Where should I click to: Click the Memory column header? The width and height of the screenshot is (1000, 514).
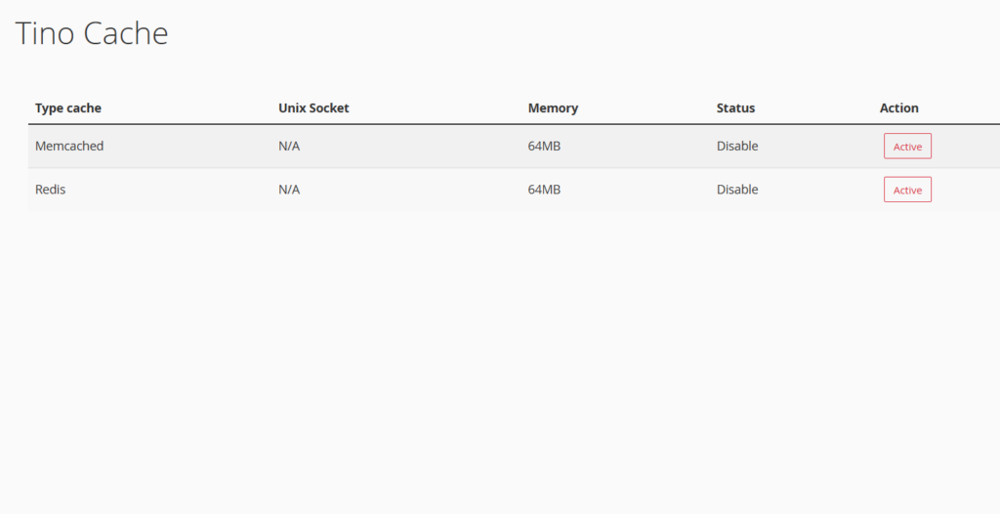[x=553, y=107]
